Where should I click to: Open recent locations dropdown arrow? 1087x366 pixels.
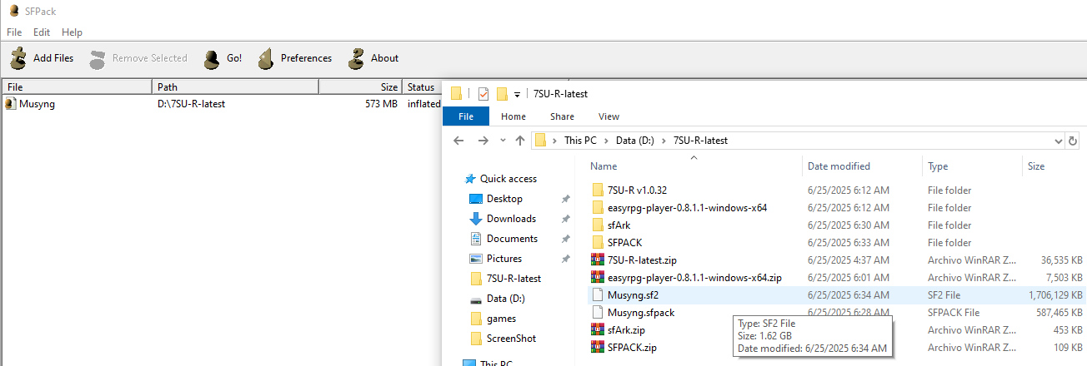coord(502,141)
